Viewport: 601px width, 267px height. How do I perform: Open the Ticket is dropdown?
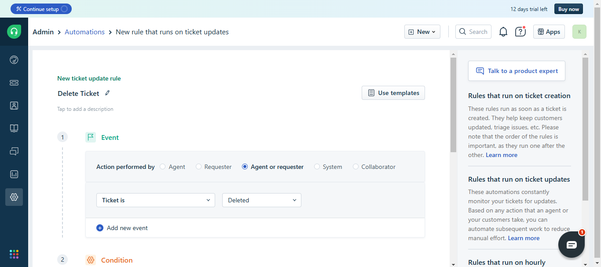pos(156,200)
